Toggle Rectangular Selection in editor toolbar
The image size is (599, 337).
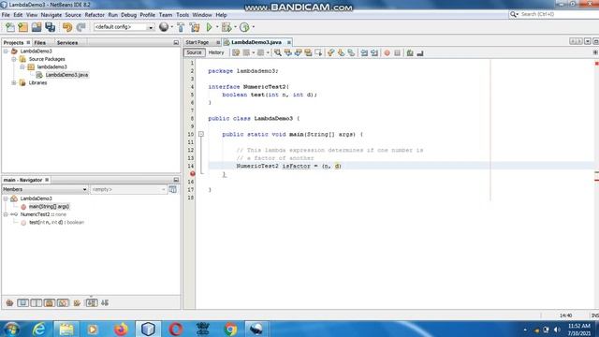click(x=318, y=53)
